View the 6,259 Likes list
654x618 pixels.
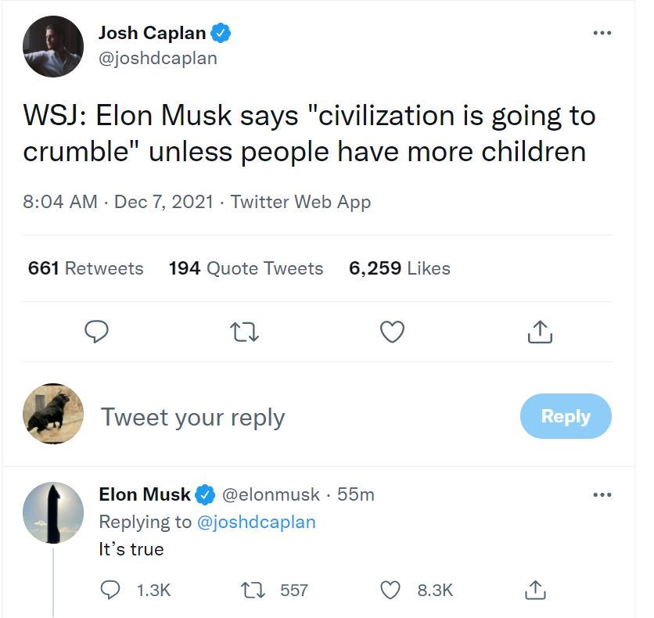pyautogui.click(x=400, y=268)
